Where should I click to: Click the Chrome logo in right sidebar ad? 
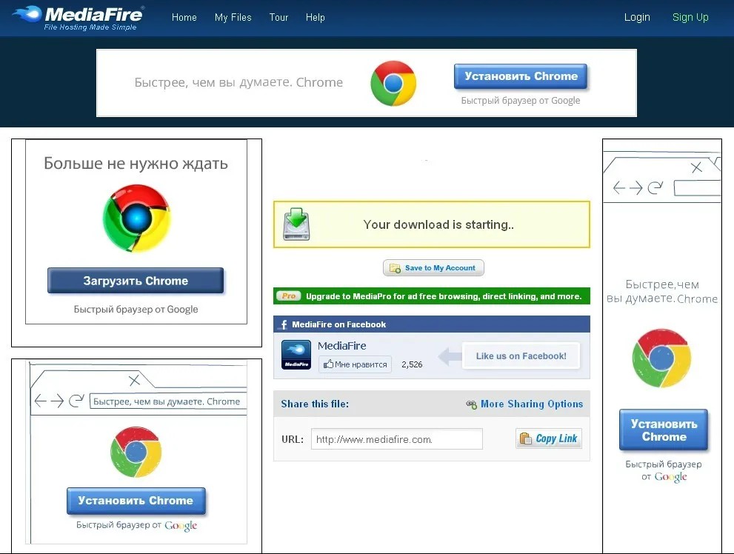tap(661, 358)
